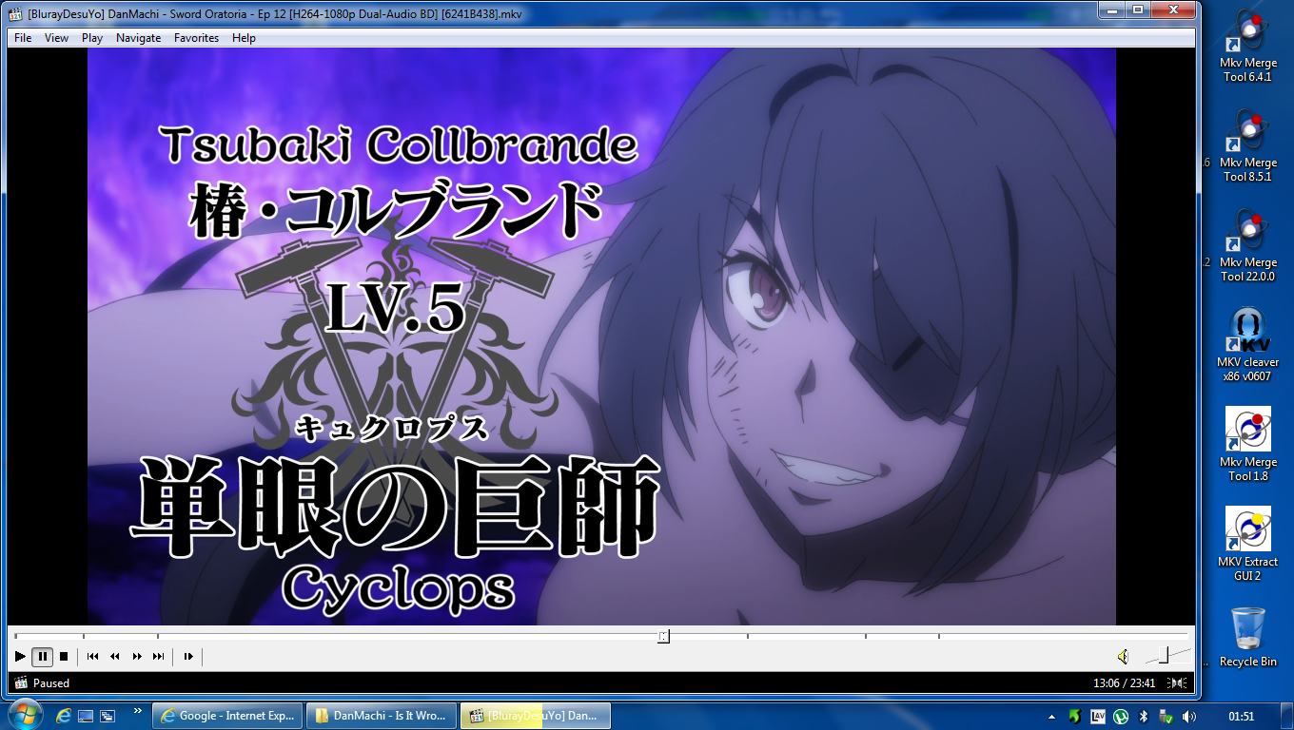
Task: Launch Internet Explorer from Quick Launch
Action: 64,716
